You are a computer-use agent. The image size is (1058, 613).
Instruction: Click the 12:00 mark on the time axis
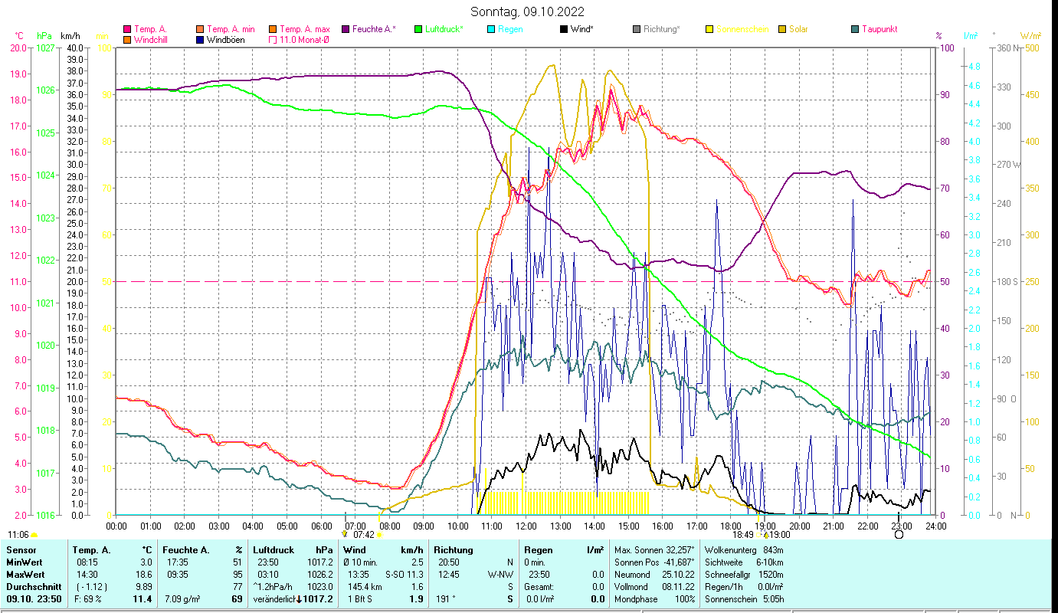526,526
